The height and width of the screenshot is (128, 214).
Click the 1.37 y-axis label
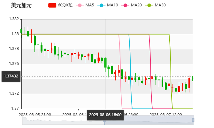coord(15,108)
